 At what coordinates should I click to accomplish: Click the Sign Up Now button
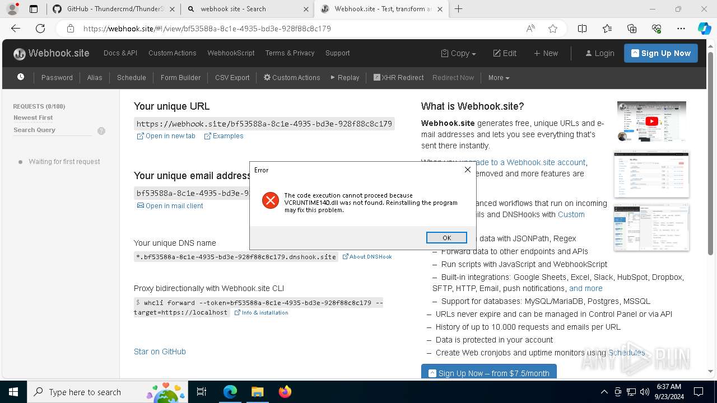click(661, 53)
